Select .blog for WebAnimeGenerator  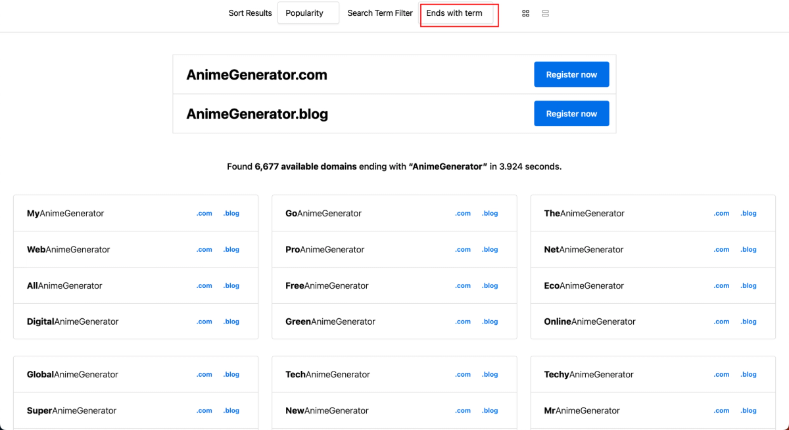231,250
